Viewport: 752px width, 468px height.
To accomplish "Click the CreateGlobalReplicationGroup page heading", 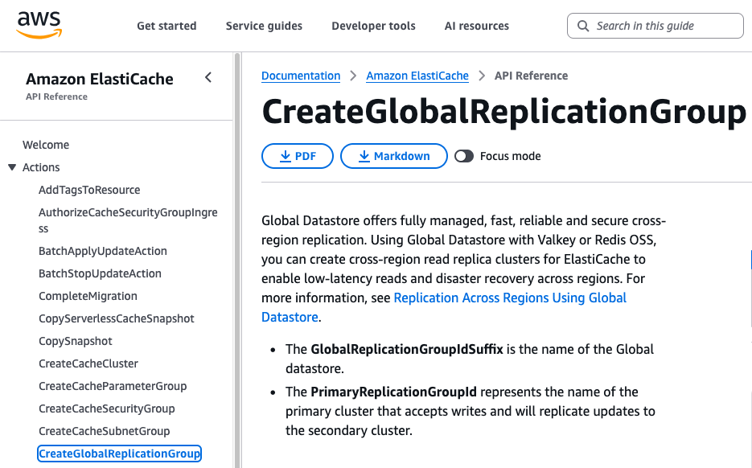I will [504, 111].
